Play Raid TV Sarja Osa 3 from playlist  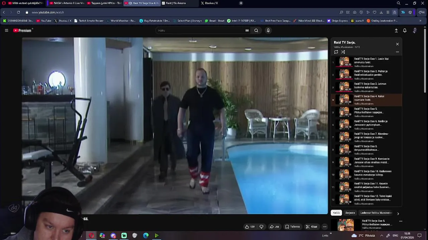[x=366, y=87]
